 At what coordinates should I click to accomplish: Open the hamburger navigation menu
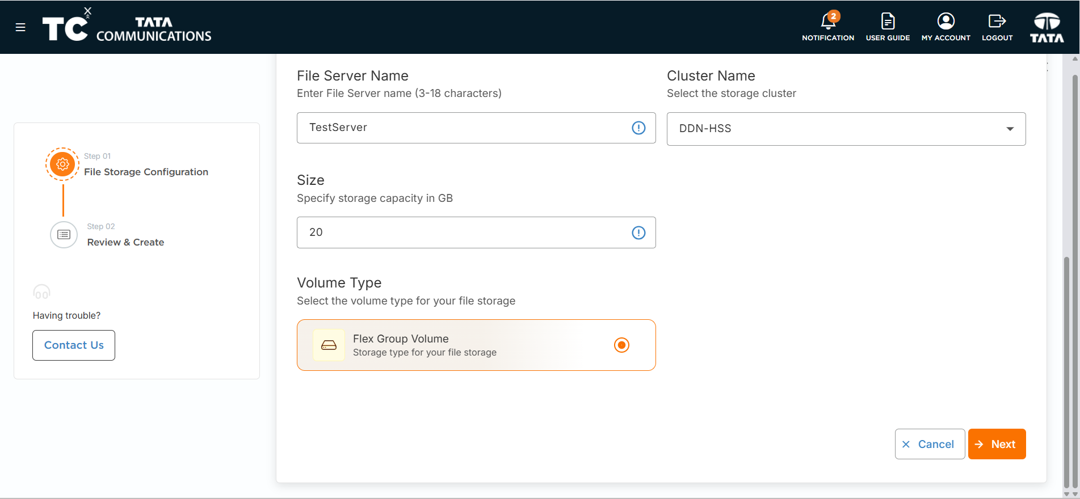pos(20,27)
